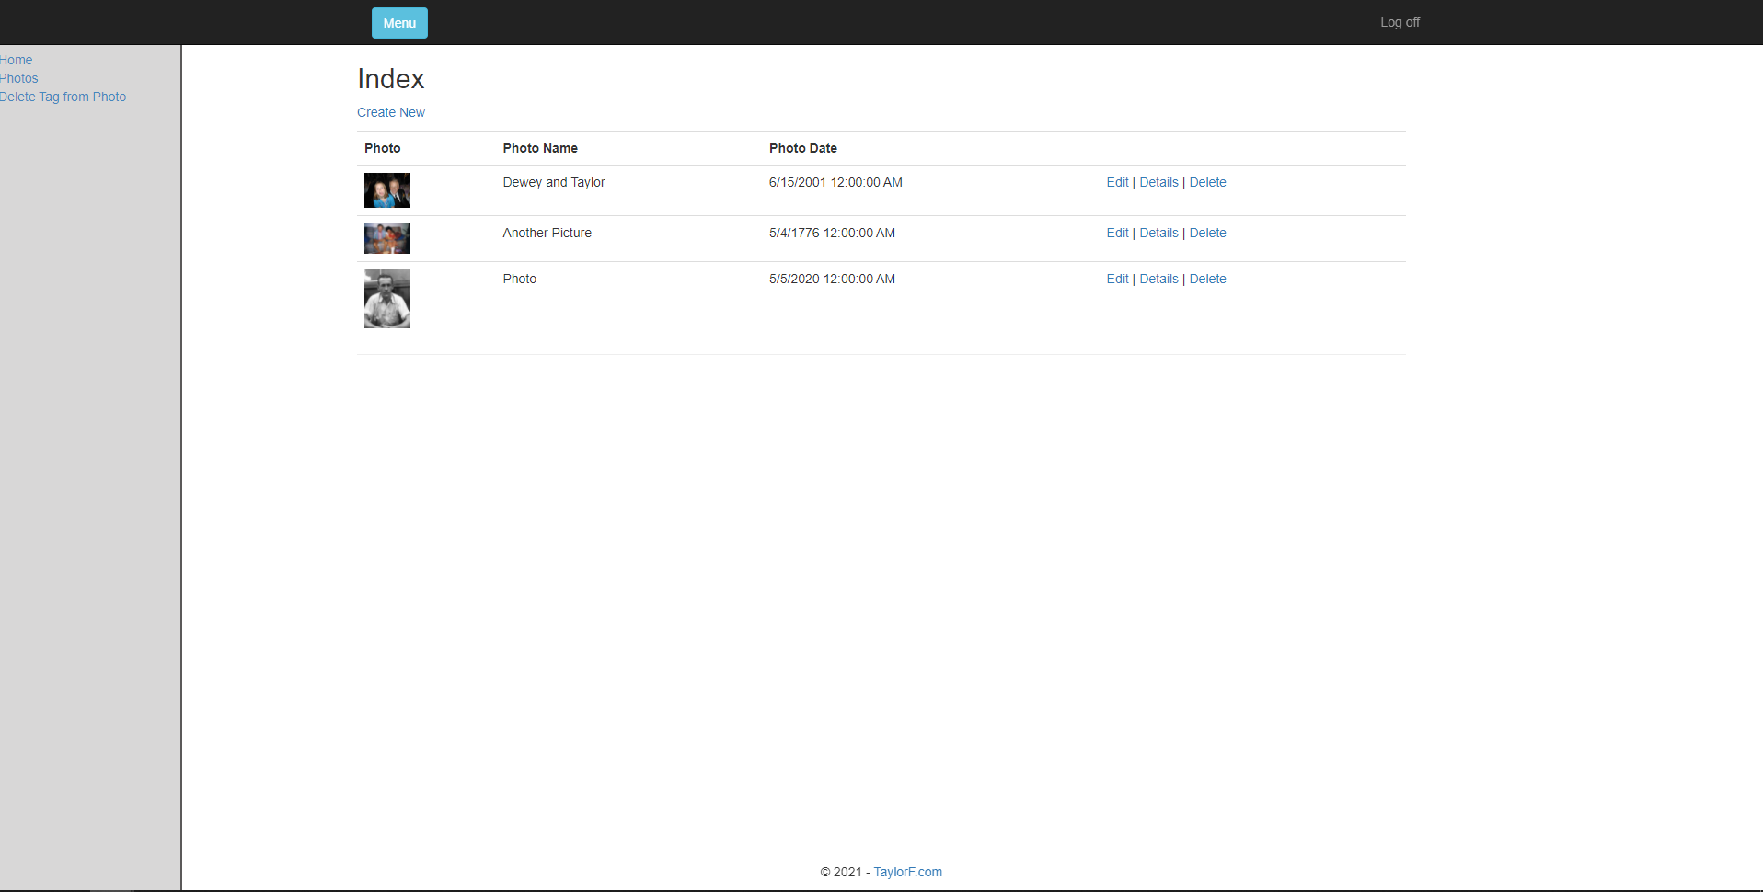
Task: Delete the Another Picture entry
Action: [x=1207, y=233]
